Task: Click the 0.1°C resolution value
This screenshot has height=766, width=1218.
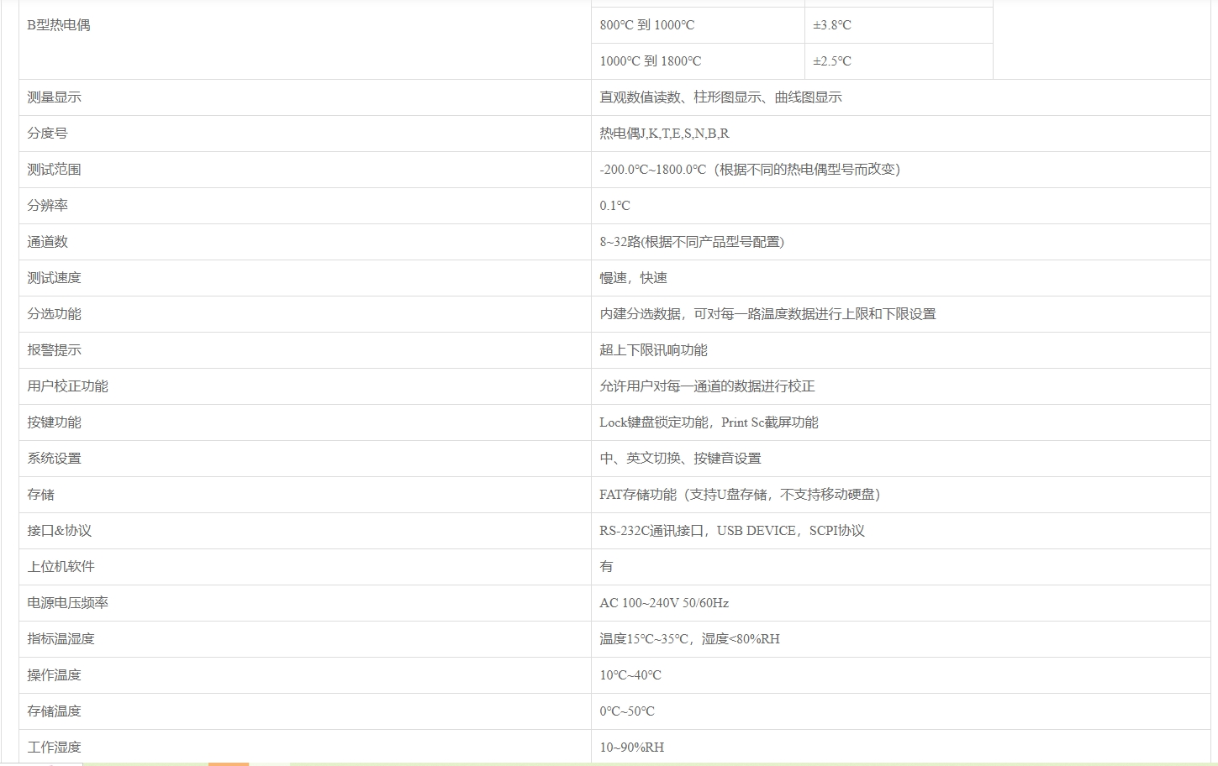Action: 614,206
